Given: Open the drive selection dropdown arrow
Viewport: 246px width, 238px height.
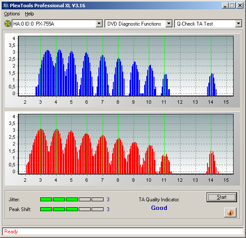Looking at the screenshot, I should (x=99, y=24).
